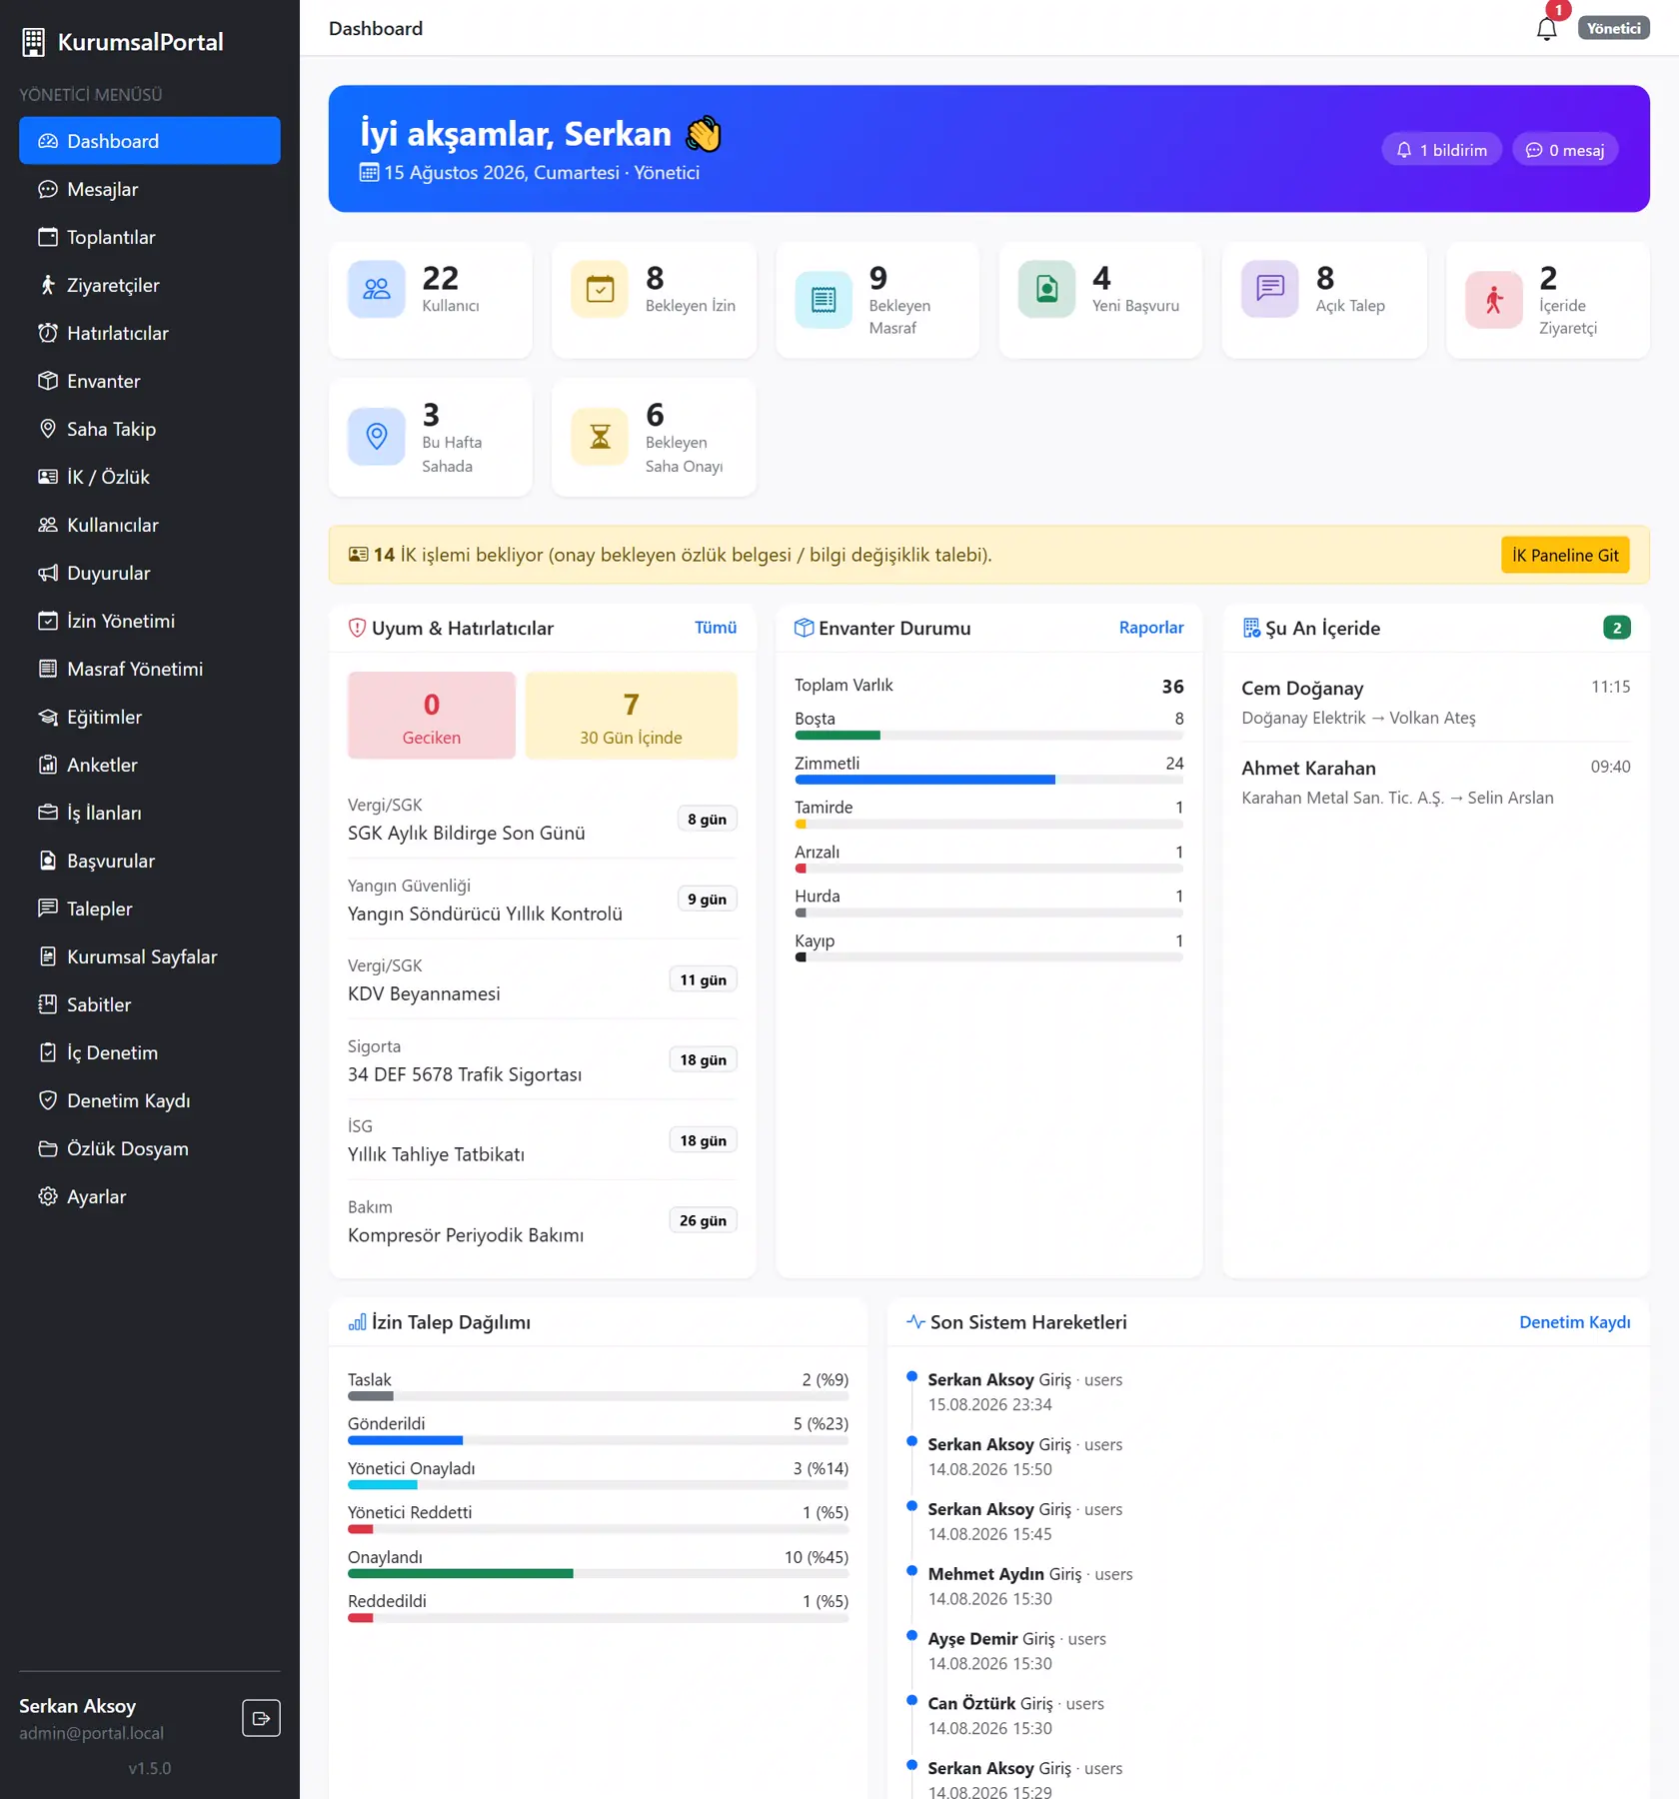Open the Raporlar link in Envanter Durumu
Image resolution: width=1679 pixels, height=1799 pixels.
click(1151, 628)
